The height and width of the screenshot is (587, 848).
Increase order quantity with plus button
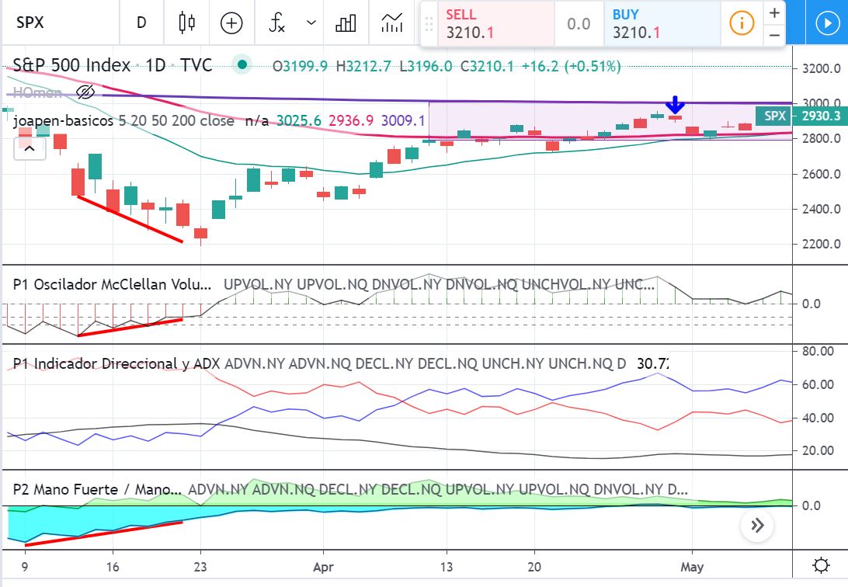tap(774, 13)
